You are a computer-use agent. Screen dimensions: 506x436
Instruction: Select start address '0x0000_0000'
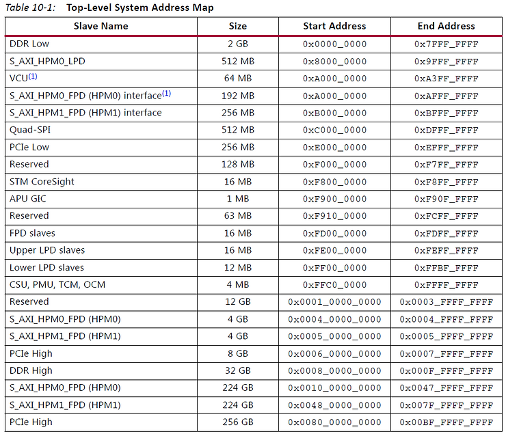(334, 44)
